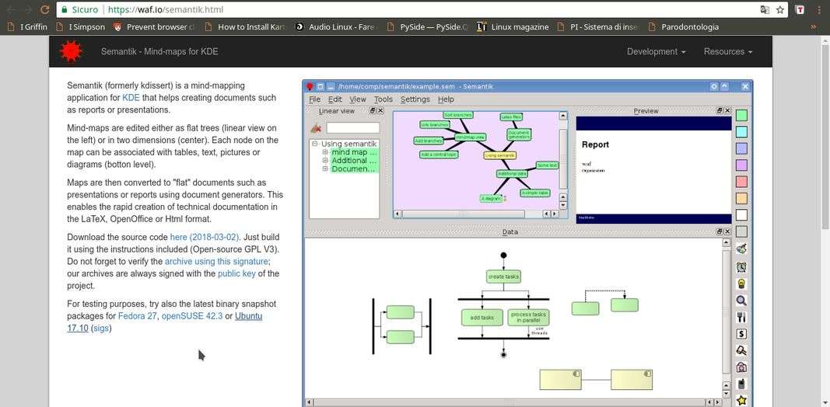Select the dollar sign flag icon
The width and height of the screenshot is (830, 407).
click(x=741, y=334)
